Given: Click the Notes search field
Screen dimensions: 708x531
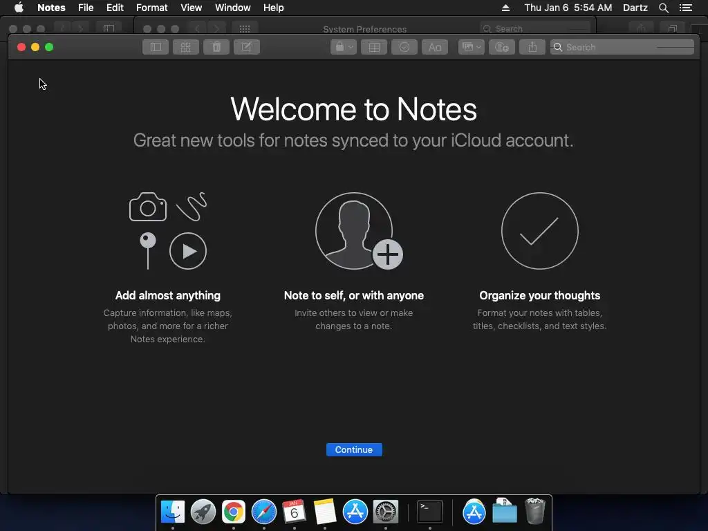Looking at the screenshot, I should pos(622,47).
